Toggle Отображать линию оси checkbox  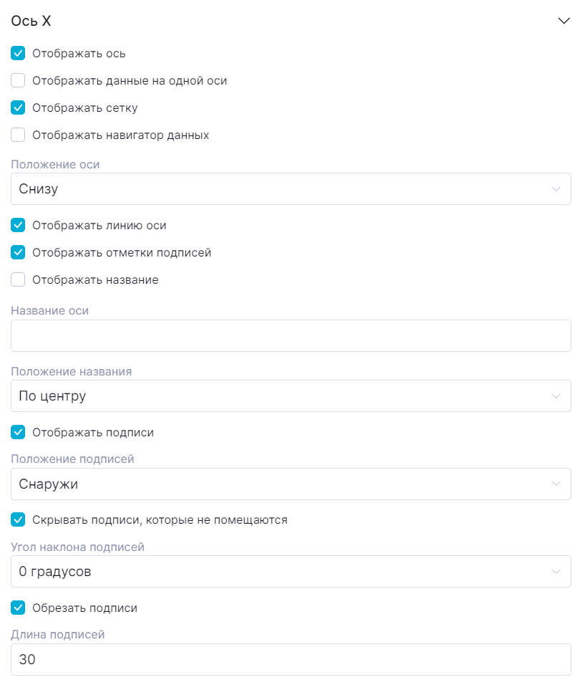pyautogui.click(x=19, y=226)
